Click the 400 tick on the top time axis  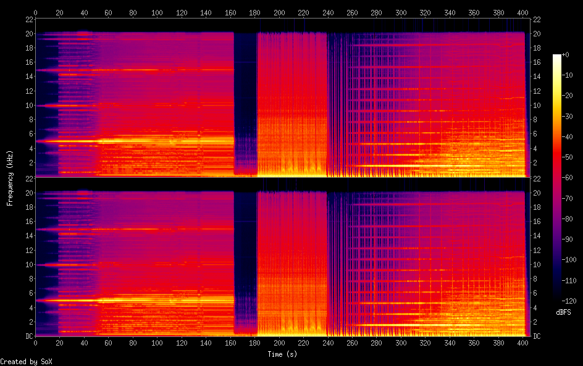click(524, 12)
